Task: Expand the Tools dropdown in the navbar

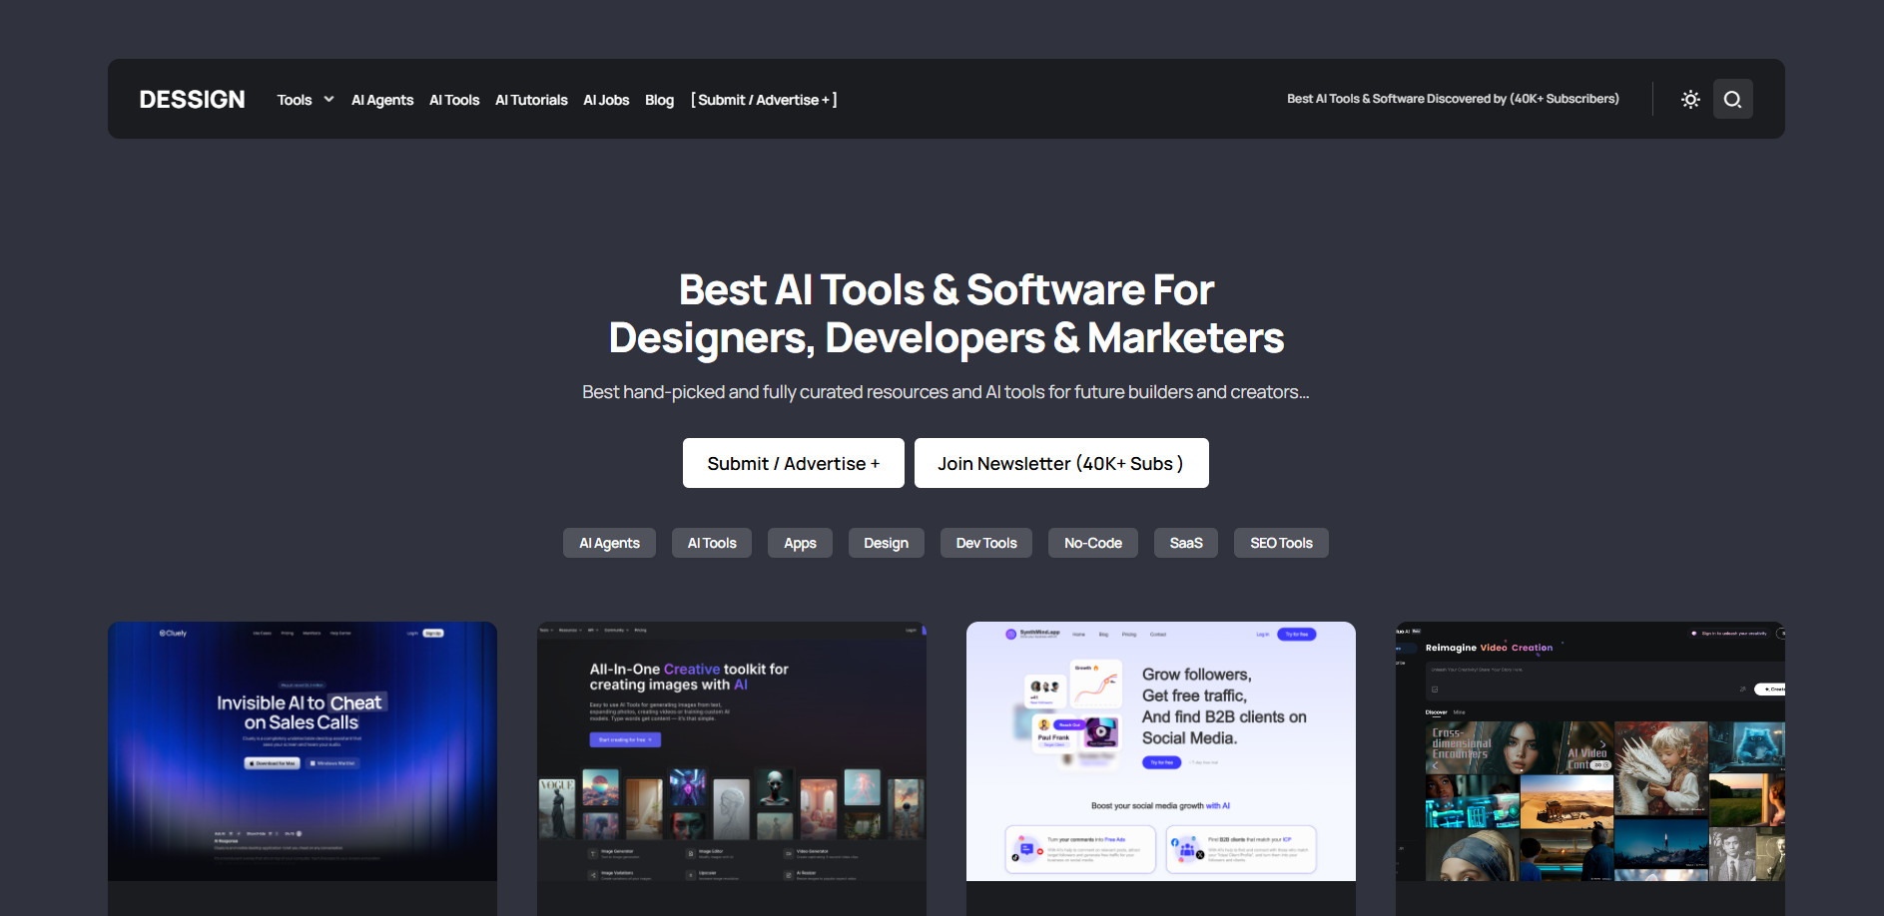Action: tap(305, 99)
